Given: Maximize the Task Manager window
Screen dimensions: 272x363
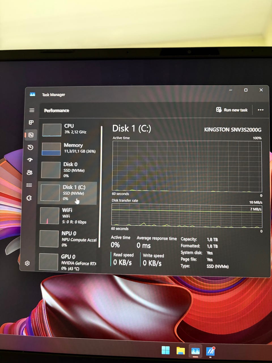Looking at the screenshot, I should (x=246, y=90).
